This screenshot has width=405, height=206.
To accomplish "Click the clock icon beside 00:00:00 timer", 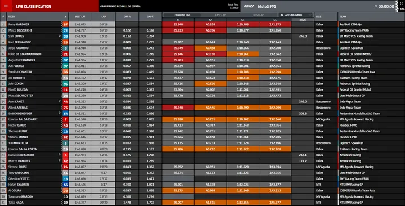I will pos(376,6).
